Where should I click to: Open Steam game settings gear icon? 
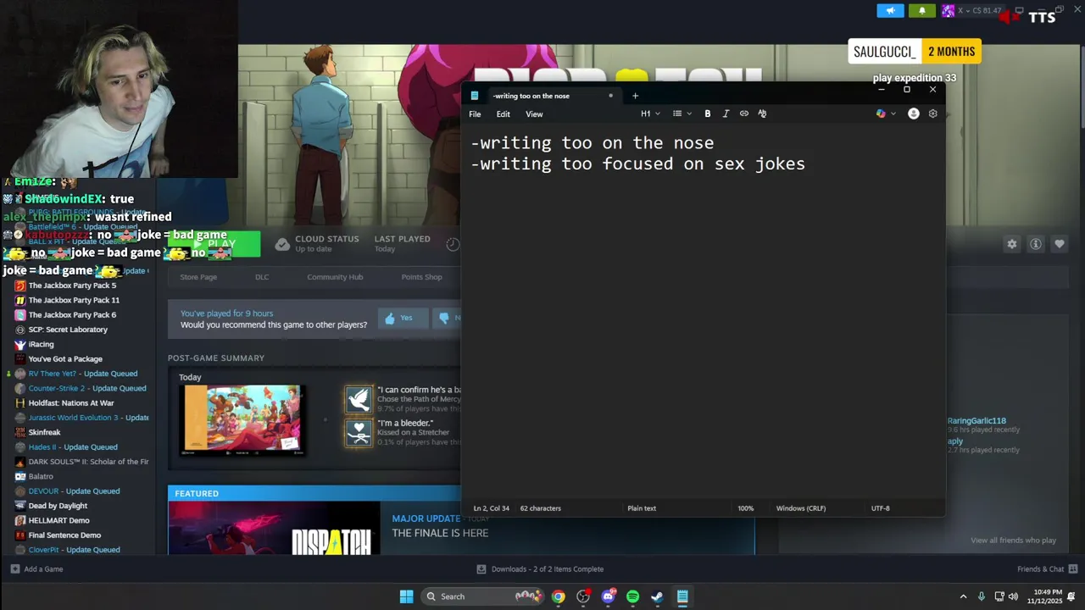[x=1011, y=244]
